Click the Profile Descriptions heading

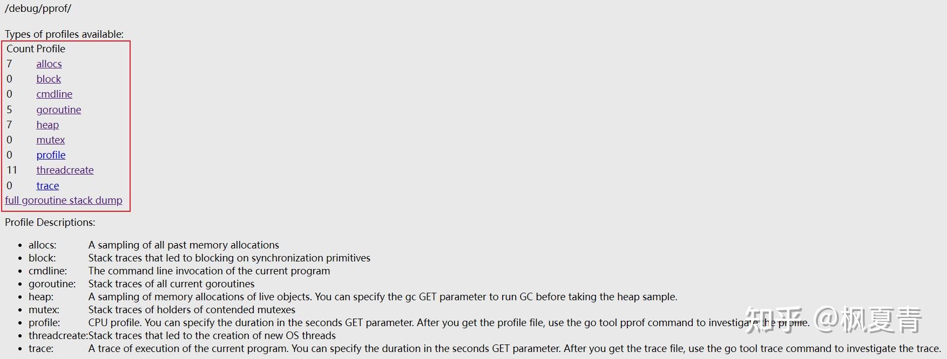50,223
